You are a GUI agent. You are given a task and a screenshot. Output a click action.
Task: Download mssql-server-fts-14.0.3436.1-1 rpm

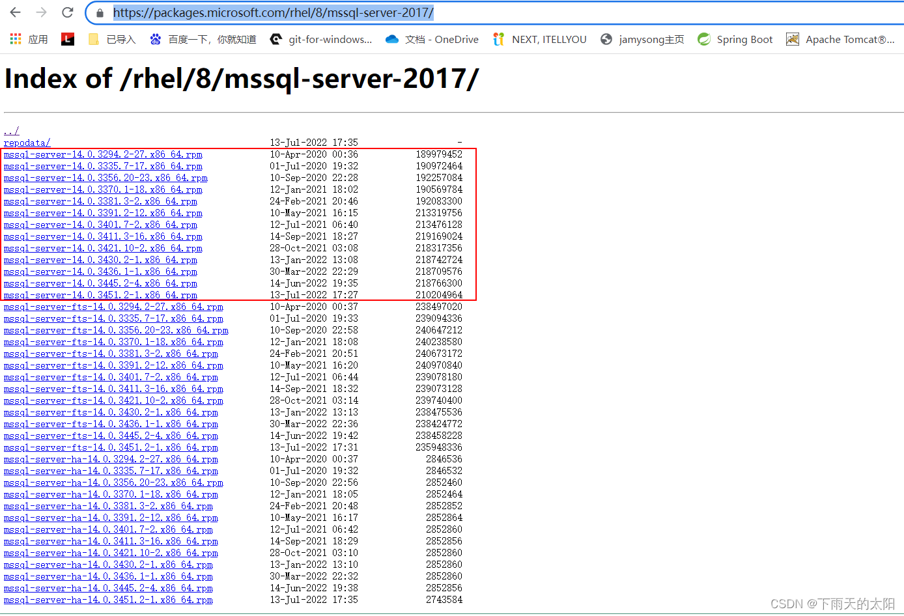(111, 424)
